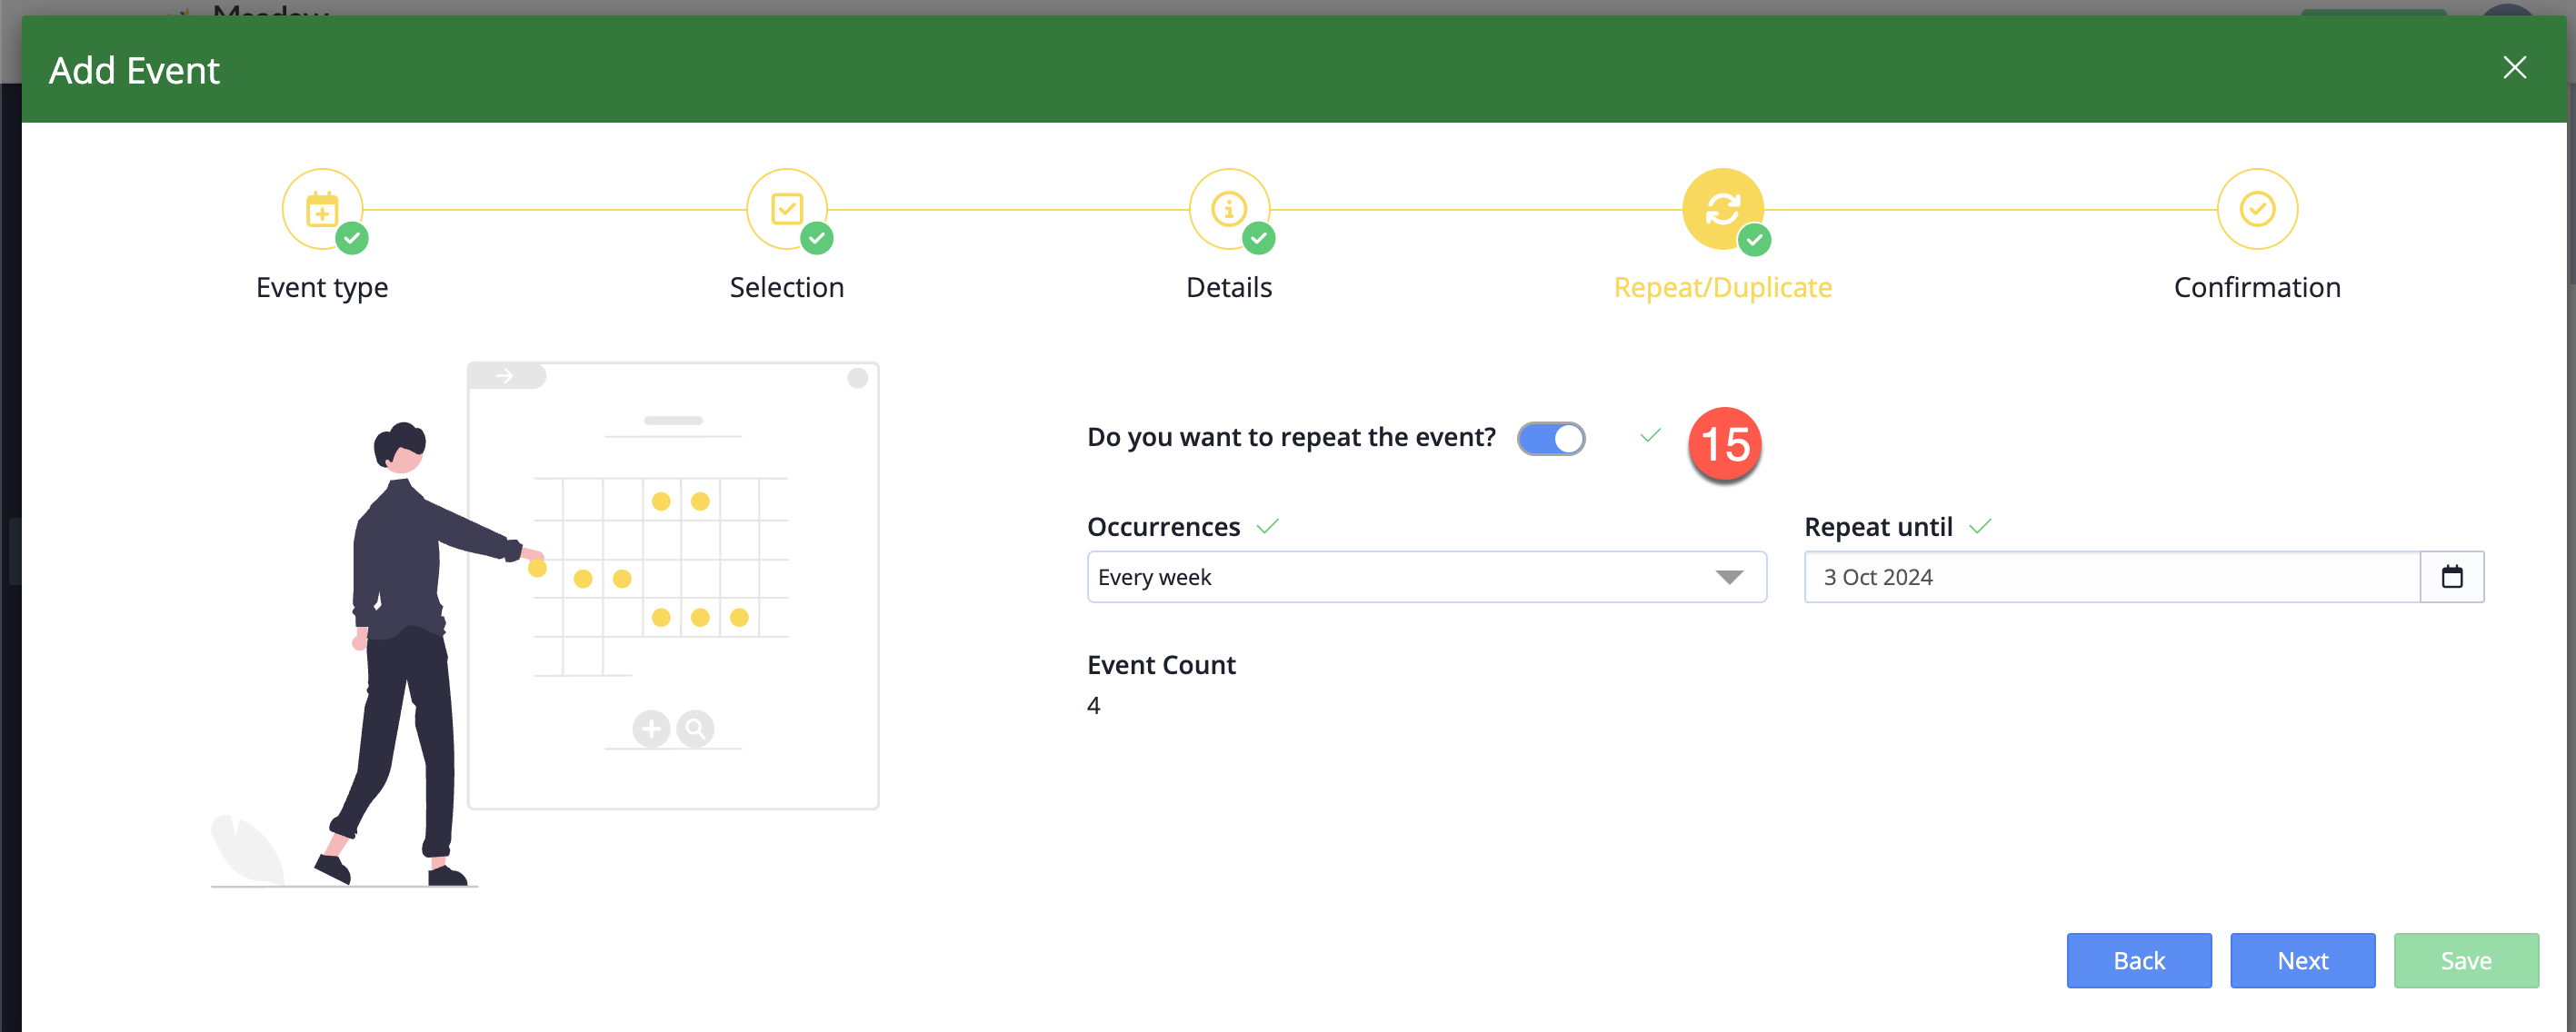Expand the Occurrences dropdown arrow
This screenshot has width=2576, height=1032.
pos(1729,578)
